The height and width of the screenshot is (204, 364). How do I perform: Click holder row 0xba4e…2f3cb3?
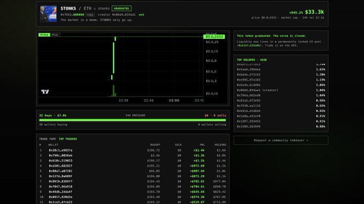(x=281, y=75)
